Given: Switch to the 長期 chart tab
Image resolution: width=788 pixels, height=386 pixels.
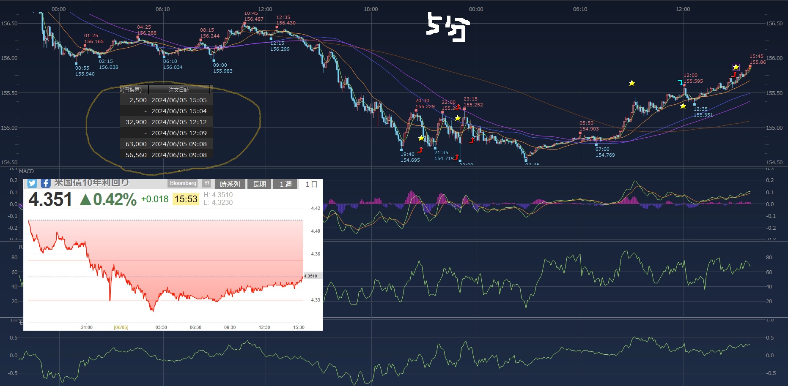Looking at the screenshot, I should 259,184.
